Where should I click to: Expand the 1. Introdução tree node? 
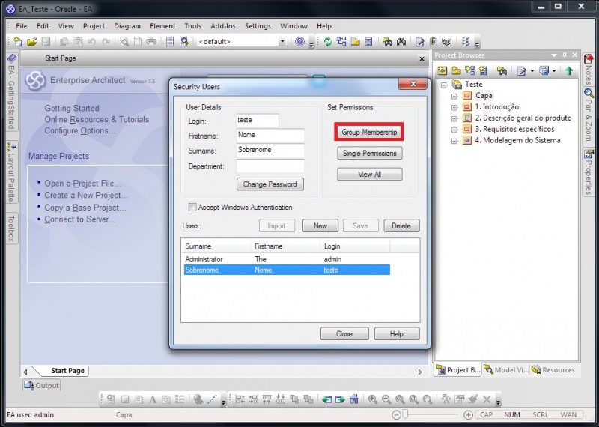(454, 107)
